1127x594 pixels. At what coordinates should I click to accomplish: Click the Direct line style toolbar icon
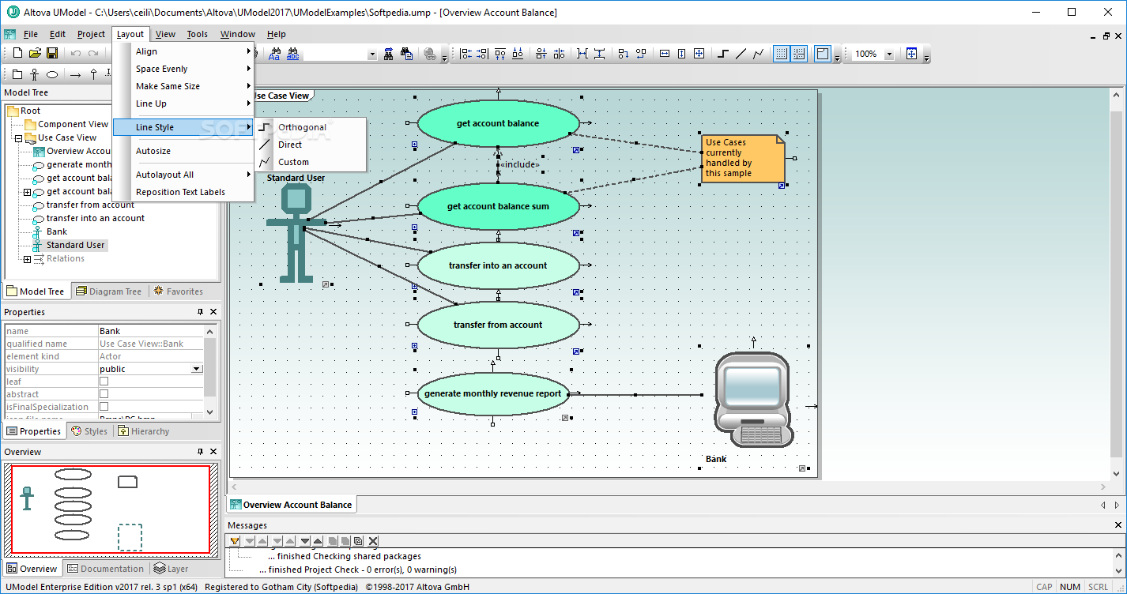point(741,54)
